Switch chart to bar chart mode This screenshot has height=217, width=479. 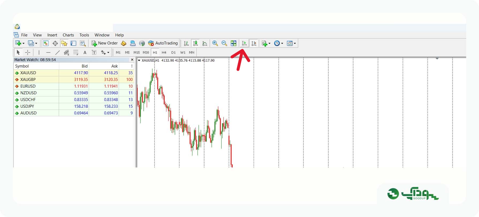click(186, 43)
